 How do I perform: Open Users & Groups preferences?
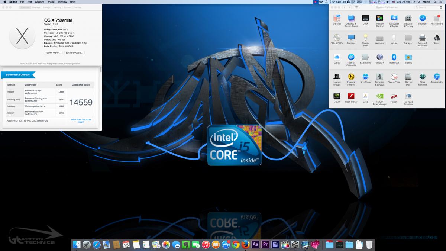coord(337,79)
